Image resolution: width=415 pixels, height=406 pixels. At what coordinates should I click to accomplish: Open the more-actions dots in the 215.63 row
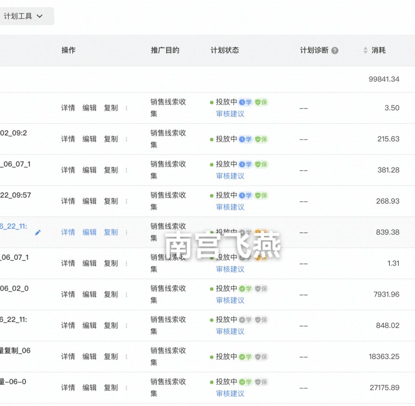click(126, 139)
